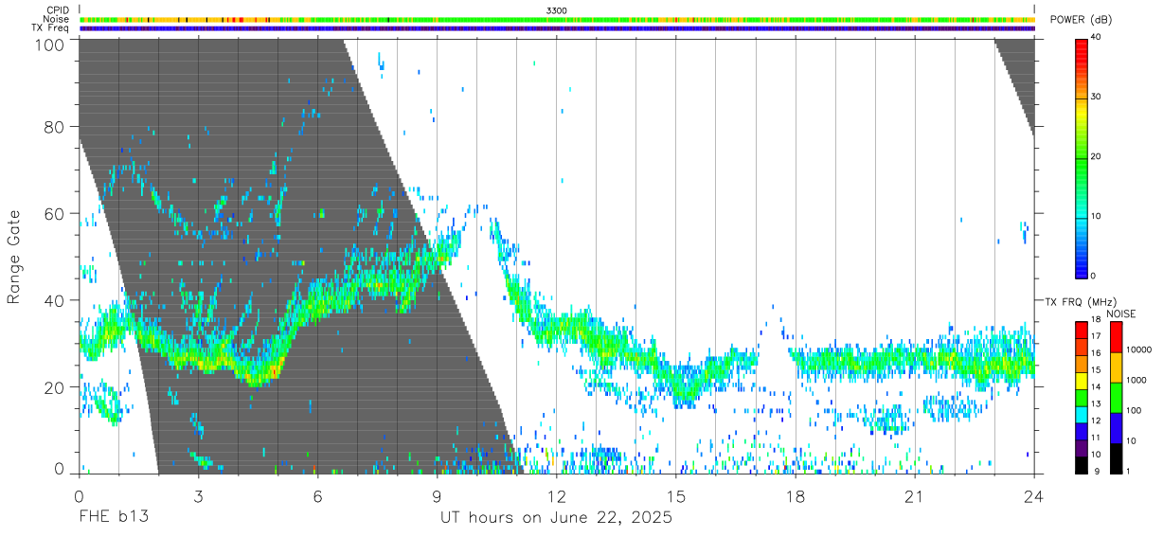
Task: Click the 13 tick on TX FRQ scale
Action: point(1095,403)
